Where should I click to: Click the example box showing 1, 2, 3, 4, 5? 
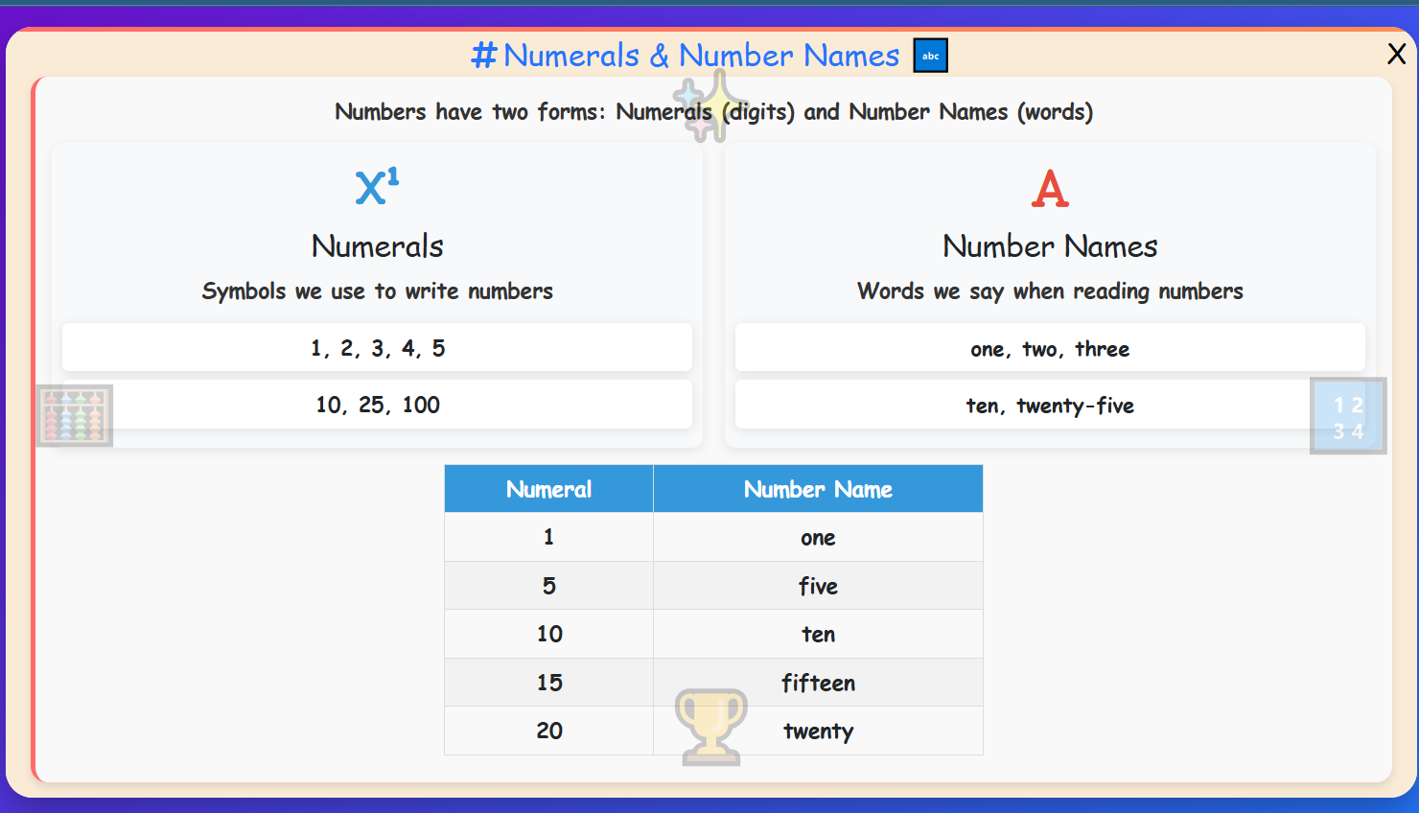pyautogui.click(x=377, y=347)
